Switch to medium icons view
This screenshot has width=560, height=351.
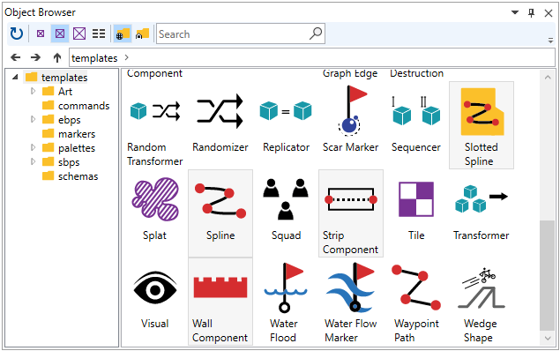click(60, 34)
